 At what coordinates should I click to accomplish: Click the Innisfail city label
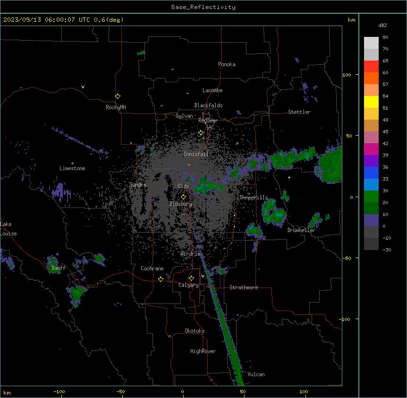196,154
